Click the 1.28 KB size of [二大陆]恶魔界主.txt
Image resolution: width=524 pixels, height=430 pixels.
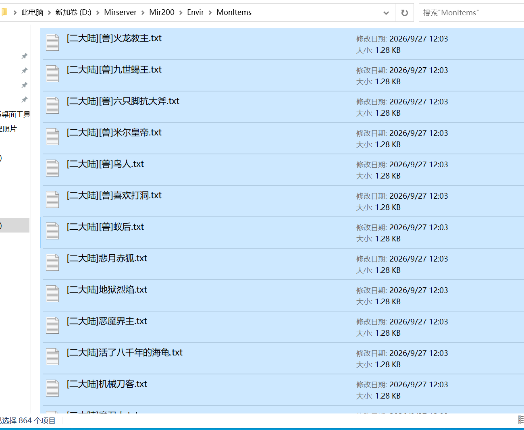click(x=388, y=333)
